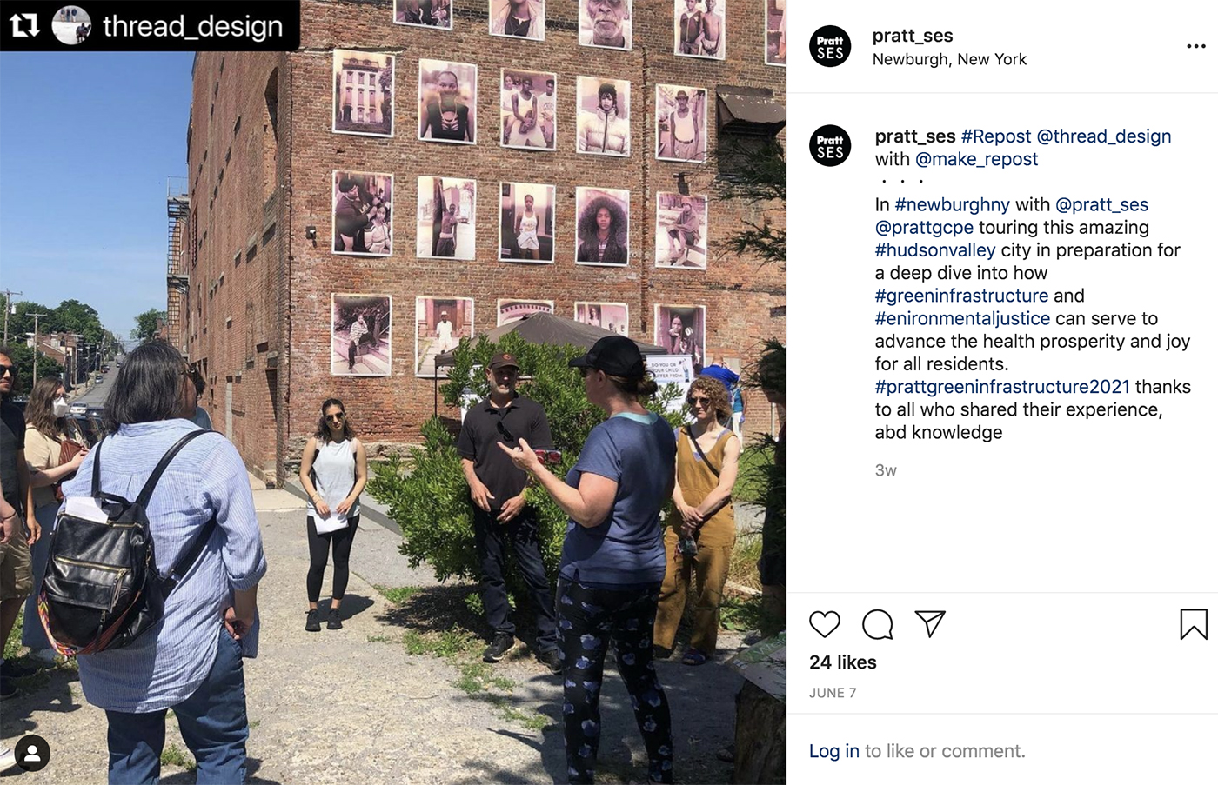Viewport: 1218px width, 785px height.
Task: Save the post using the bookmark icon
Action: click(x=1194, y=624)
